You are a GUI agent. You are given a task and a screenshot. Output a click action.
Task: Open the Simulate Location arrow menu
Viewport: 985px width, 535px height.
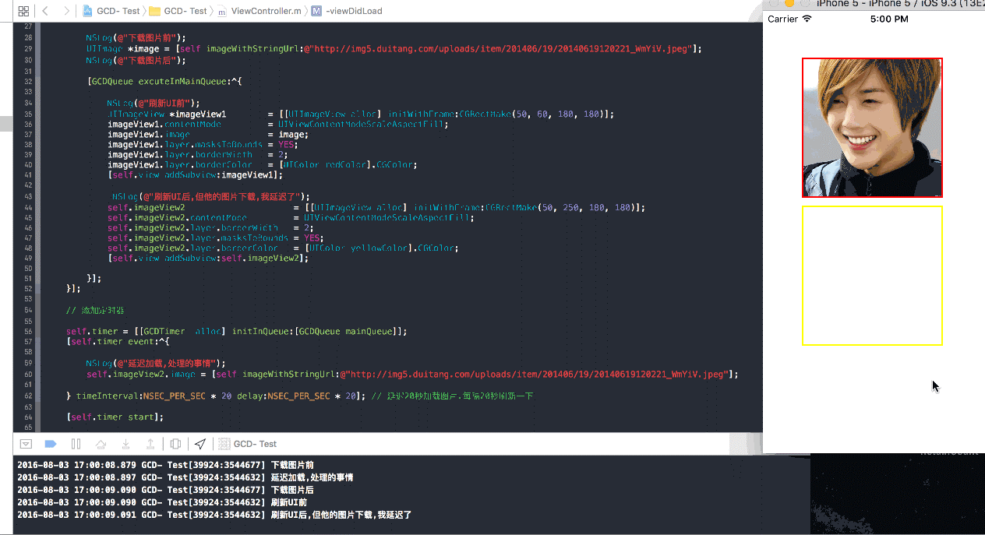click(200, 444)
